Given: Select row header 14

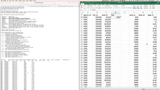Looking at the screenshot, I should (82, 44).
